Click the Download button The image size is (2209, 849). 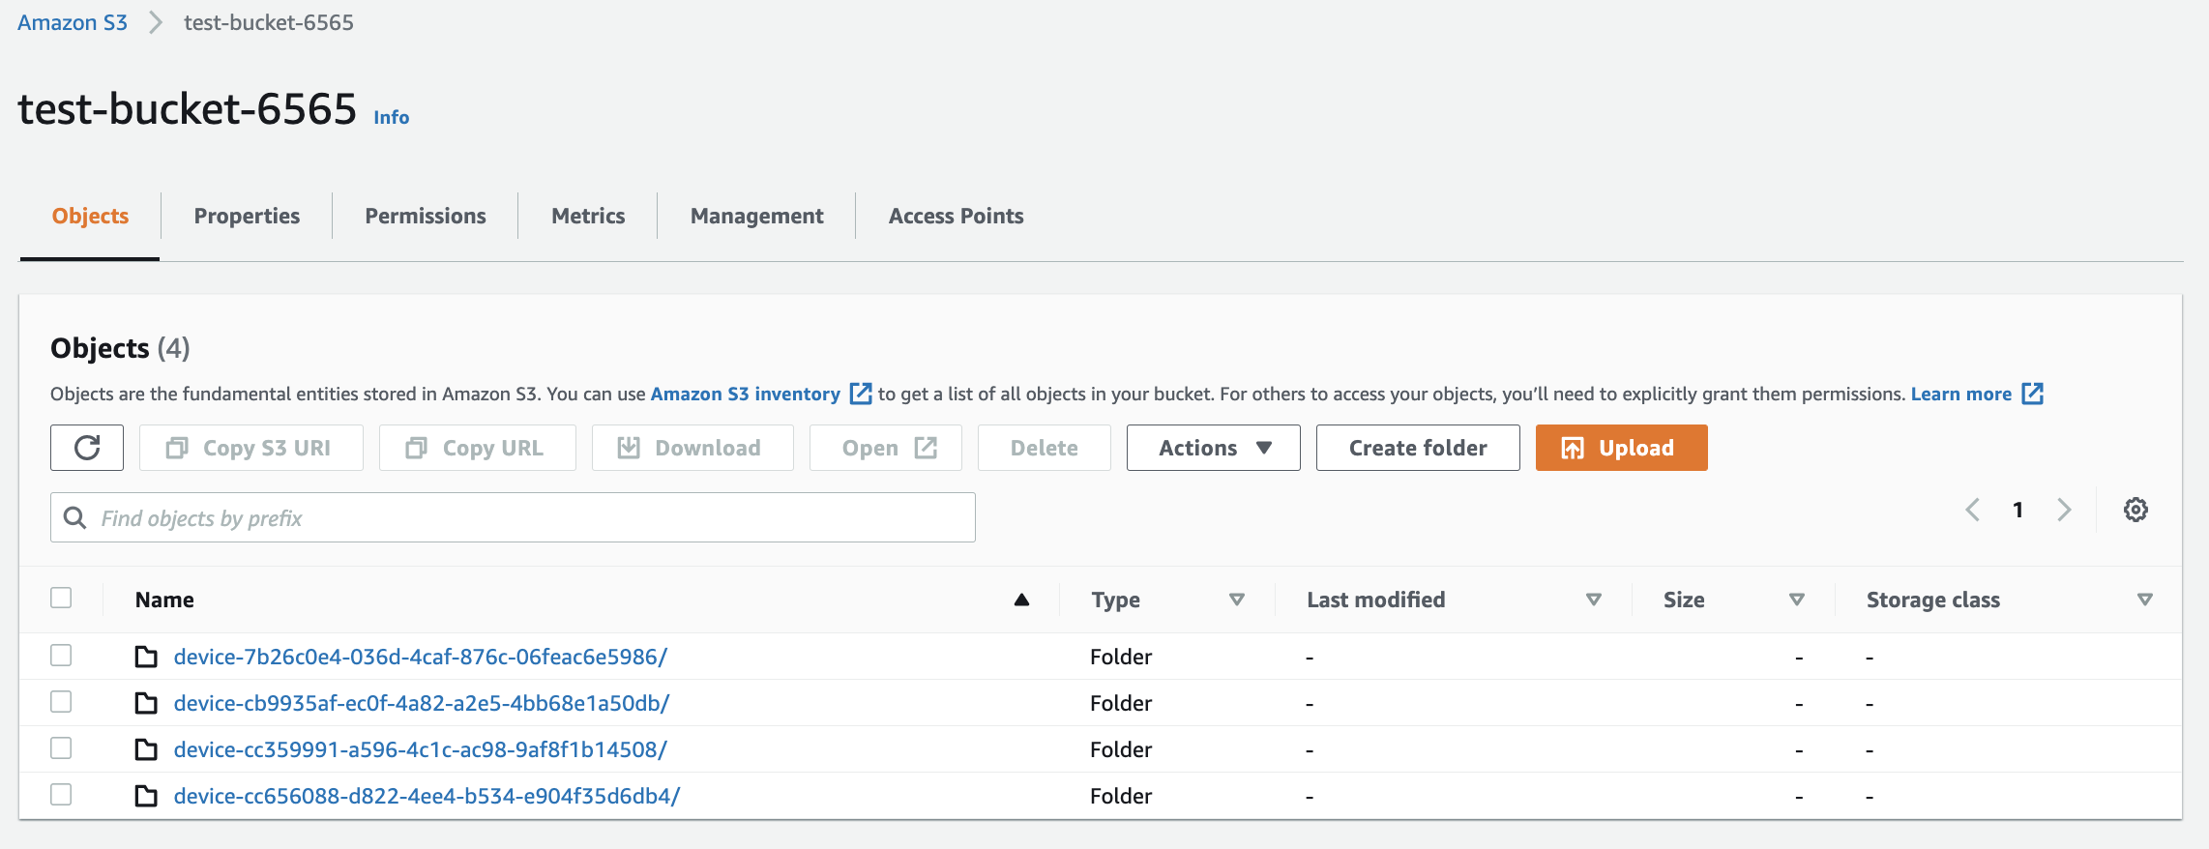point(692,448)
